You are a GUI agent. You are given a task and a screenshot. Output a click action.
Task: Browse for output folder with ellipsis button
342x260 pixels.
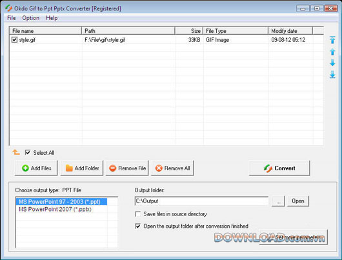pos(278,201)
